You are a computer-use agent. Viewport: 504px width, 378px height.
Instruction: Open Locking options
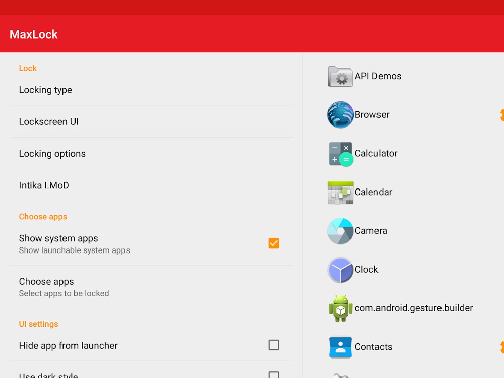(x=151, y=153)
